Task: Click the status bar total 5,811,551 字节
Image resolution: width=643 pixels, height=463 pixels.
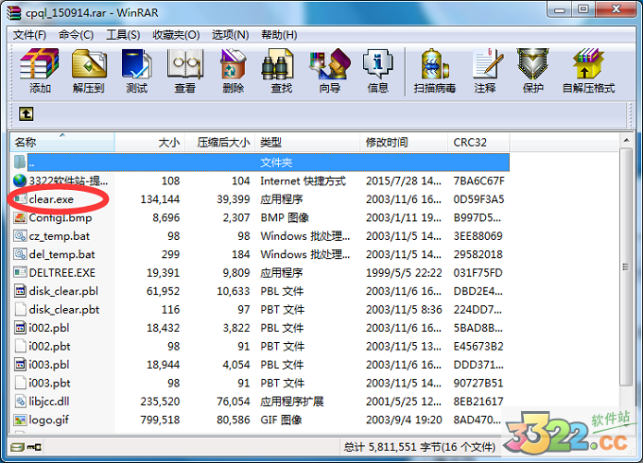Action: [420, 447]
